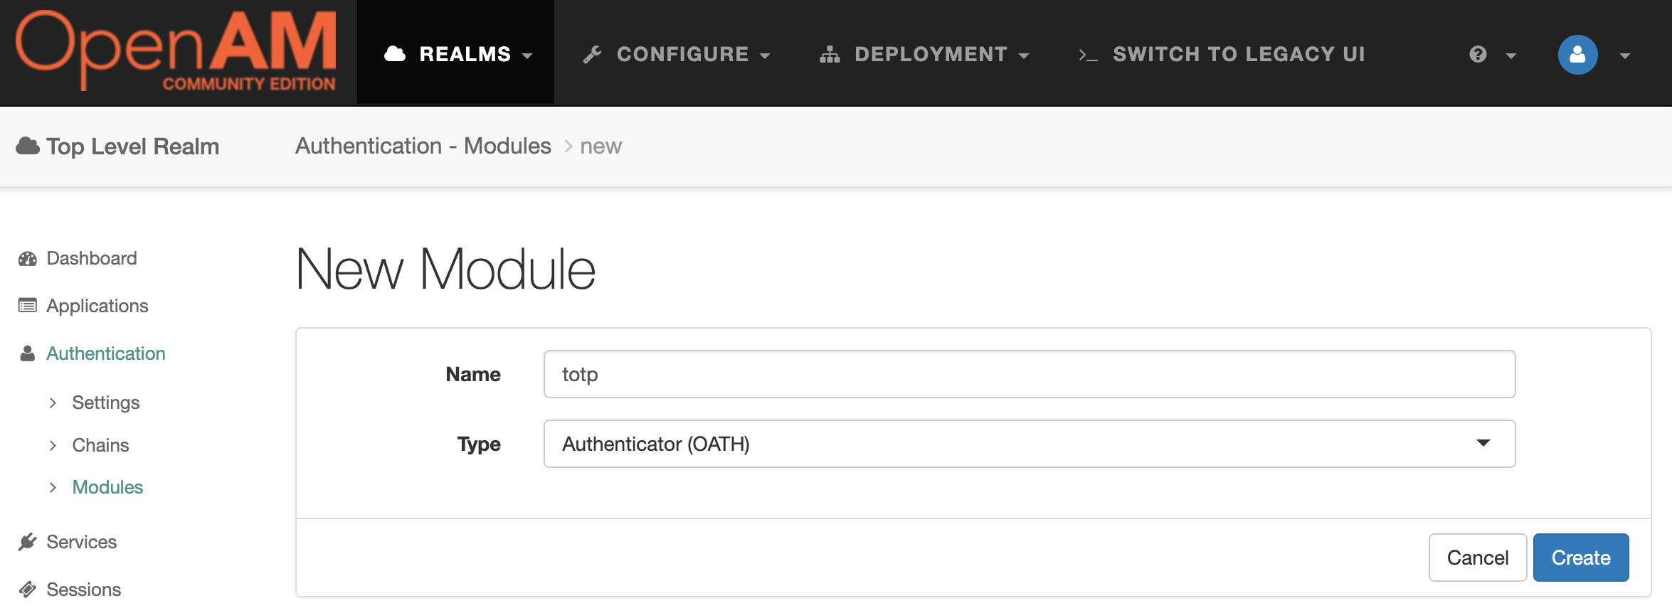
Task: Click the 'new' breadcrumb text
Action: point(600,146)
